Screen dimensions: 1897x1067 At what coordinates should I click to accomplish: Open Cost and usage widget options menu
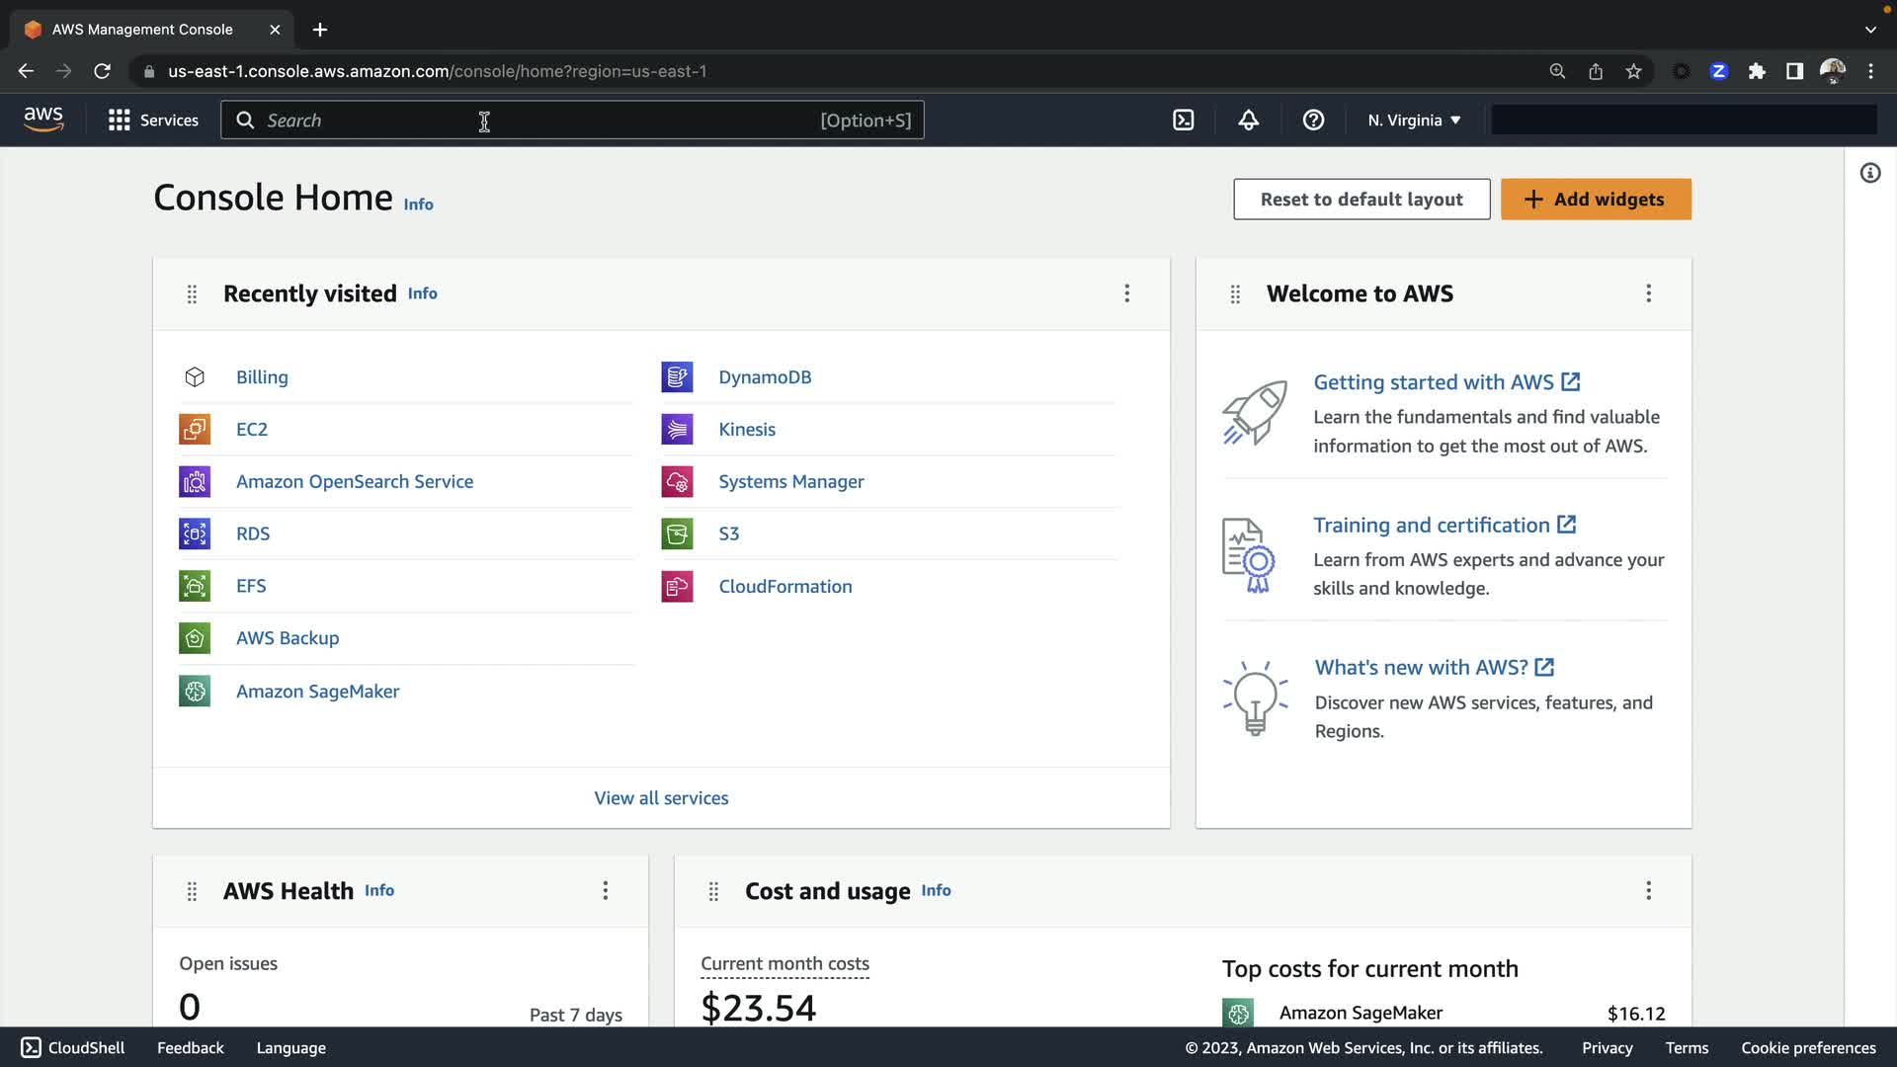click(1648, 890)
